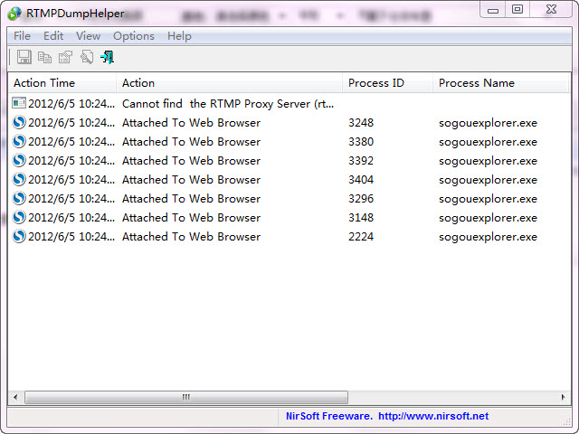
Task: Click the horizontal scrollbar left arrow
Action: pos(15,397)
